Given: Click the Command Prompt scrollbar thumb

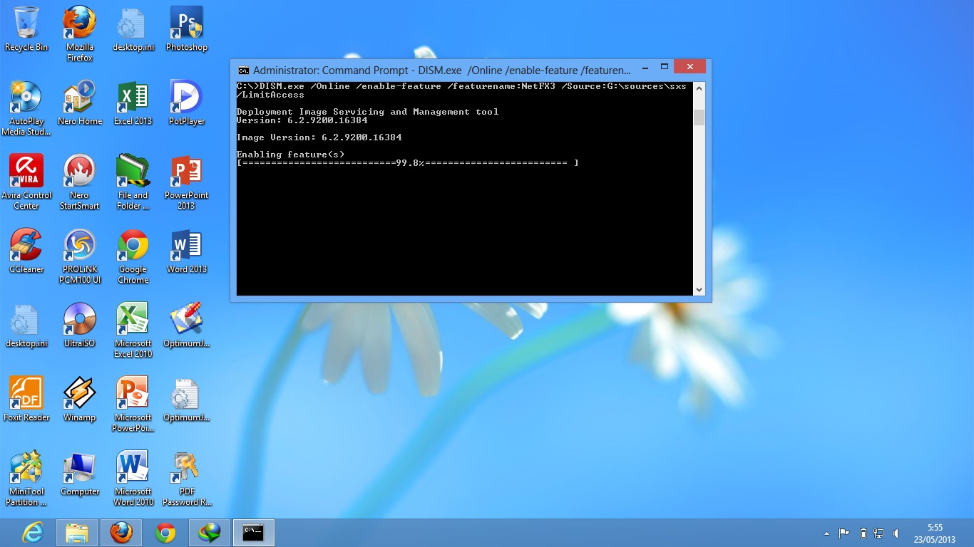Looking at the screenshot, I should (699, 118).
